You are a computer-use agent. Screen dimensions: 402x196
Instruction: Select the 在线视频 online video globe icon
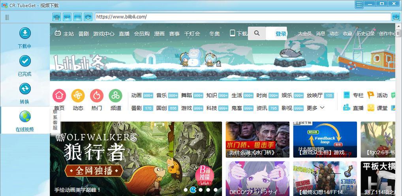[25, 117]
